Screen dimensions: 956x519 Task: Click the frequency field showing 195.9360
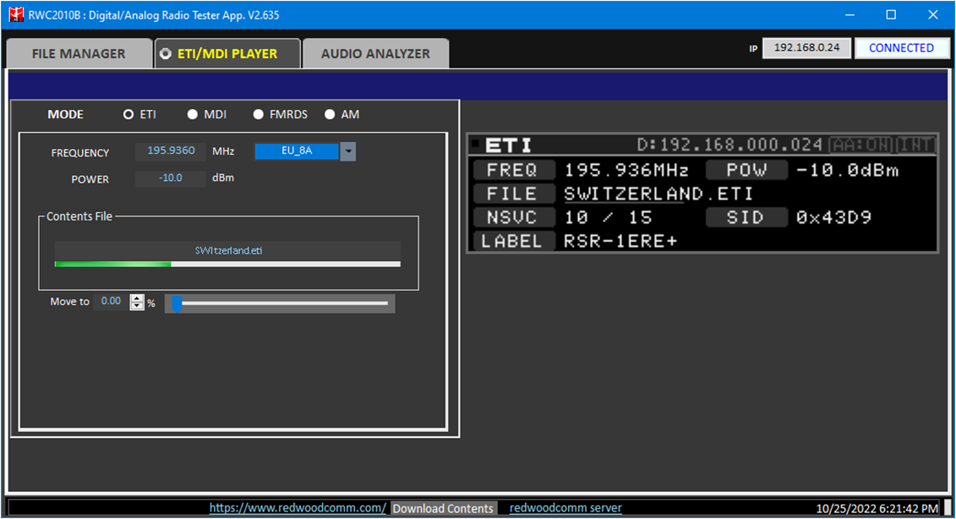pos(171,150)
